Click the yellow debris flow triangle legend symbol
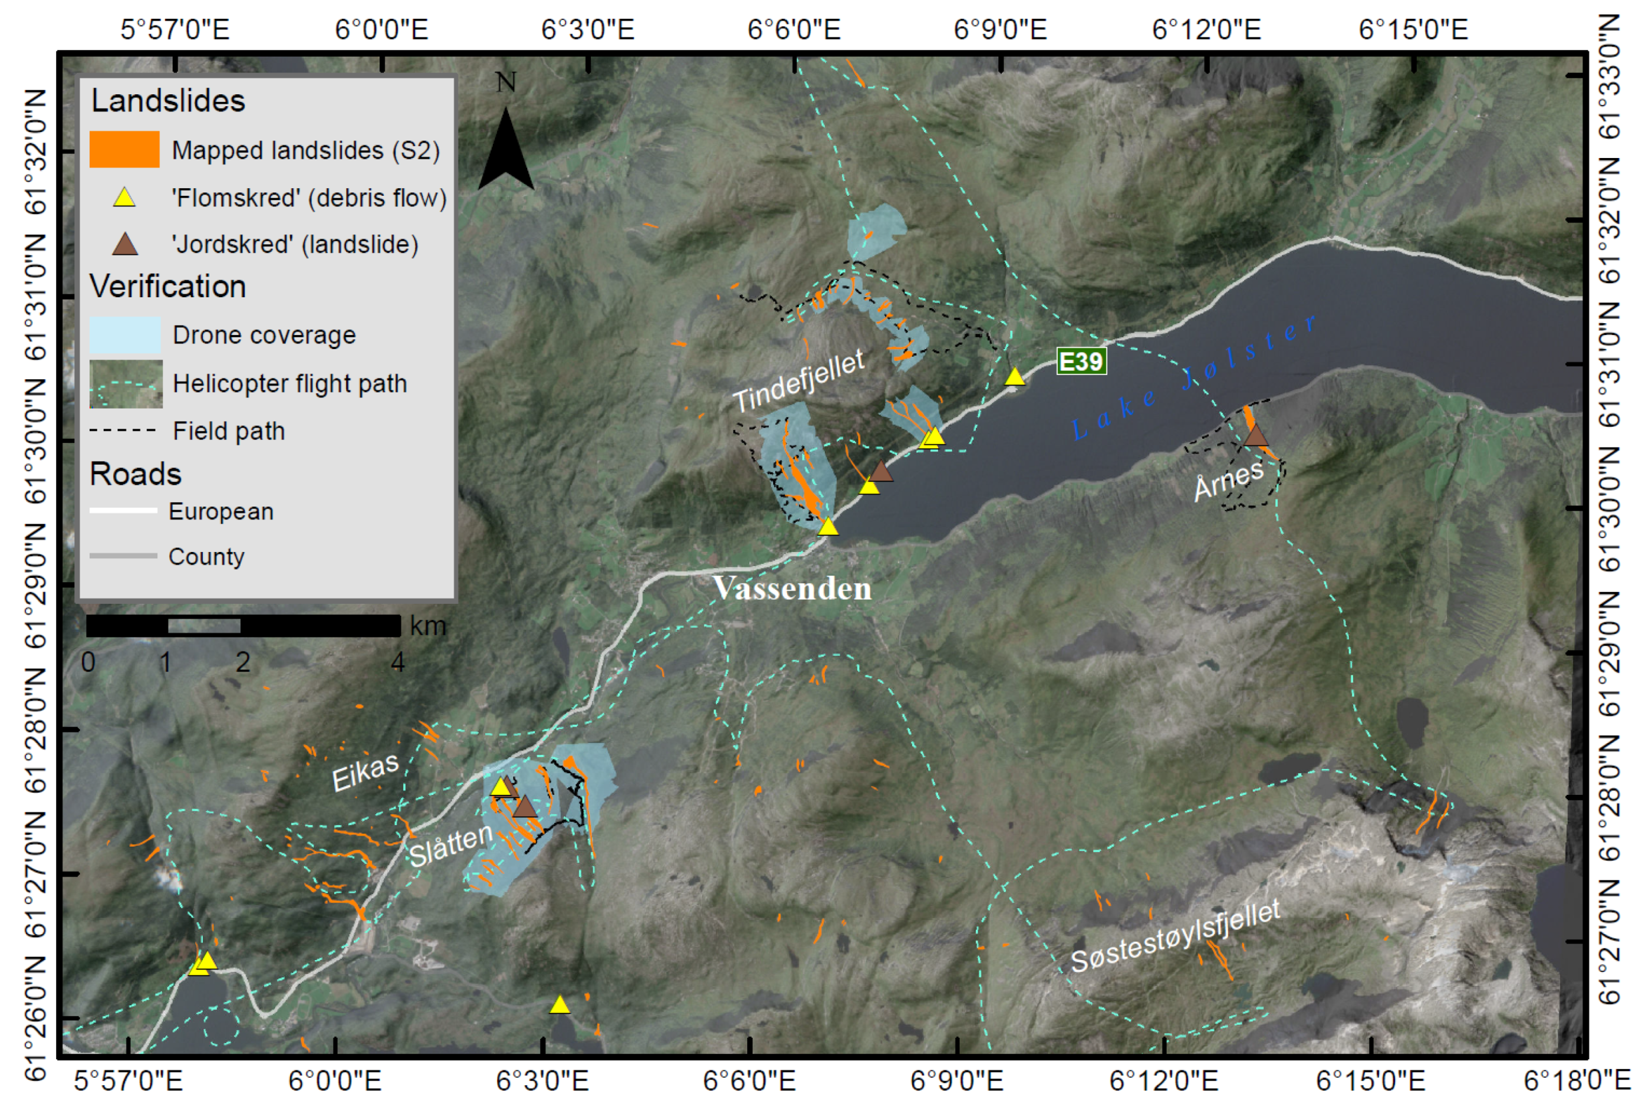Viewport: 1645px width, 1111px height. tap(124, 198)
